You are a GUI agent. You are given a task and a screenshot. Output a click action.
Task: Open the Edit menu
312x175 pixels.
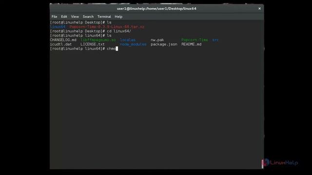point(64,17)
